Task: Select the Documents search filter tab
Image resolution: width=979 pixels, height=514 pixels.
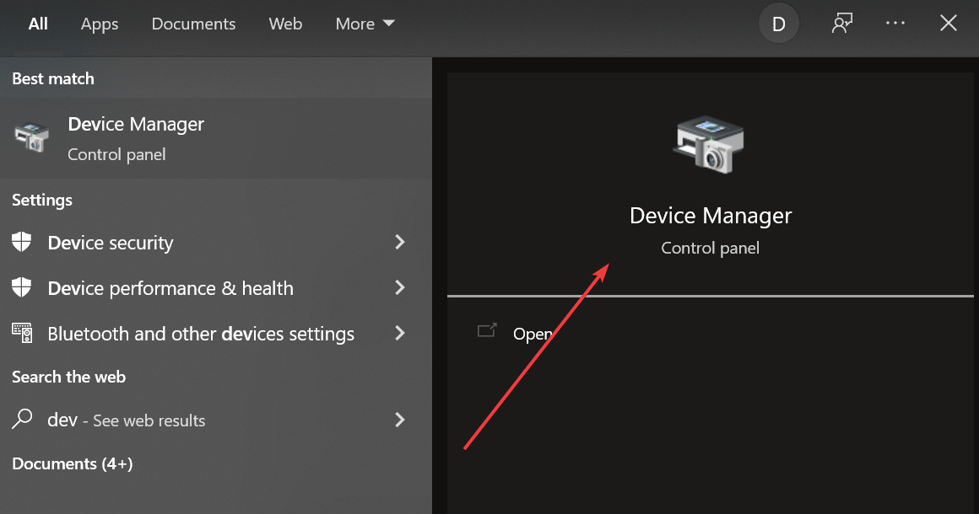Action: click(193, 24)
